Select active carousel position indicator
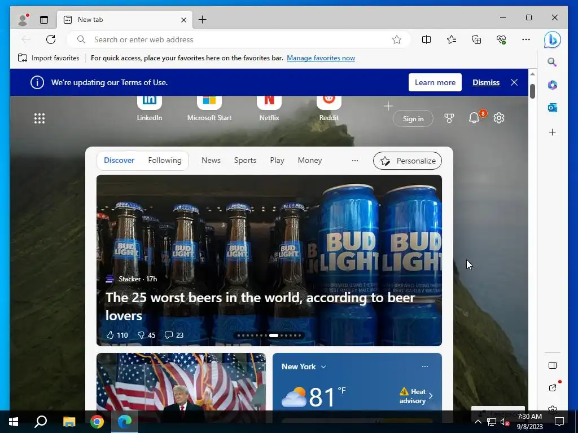This screenshot has width=578, height=433. pyautogui.click(x=274, y=335)
